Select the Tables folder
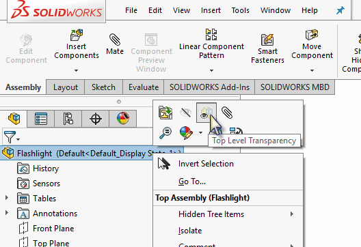Screen dimensions: 361x247 (37, 199)
